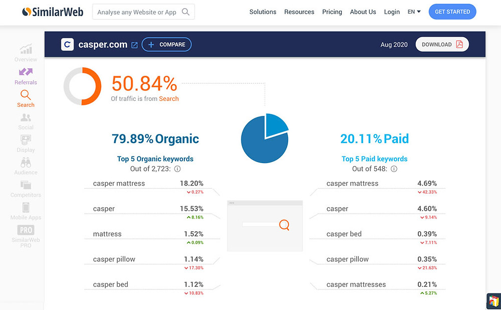Click the Top 5 Paid keywords heading
501x310 pixels.
[374, 159]
